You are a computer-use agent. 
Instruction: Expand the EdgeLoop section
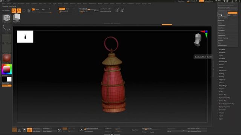(x=221, y=21)
